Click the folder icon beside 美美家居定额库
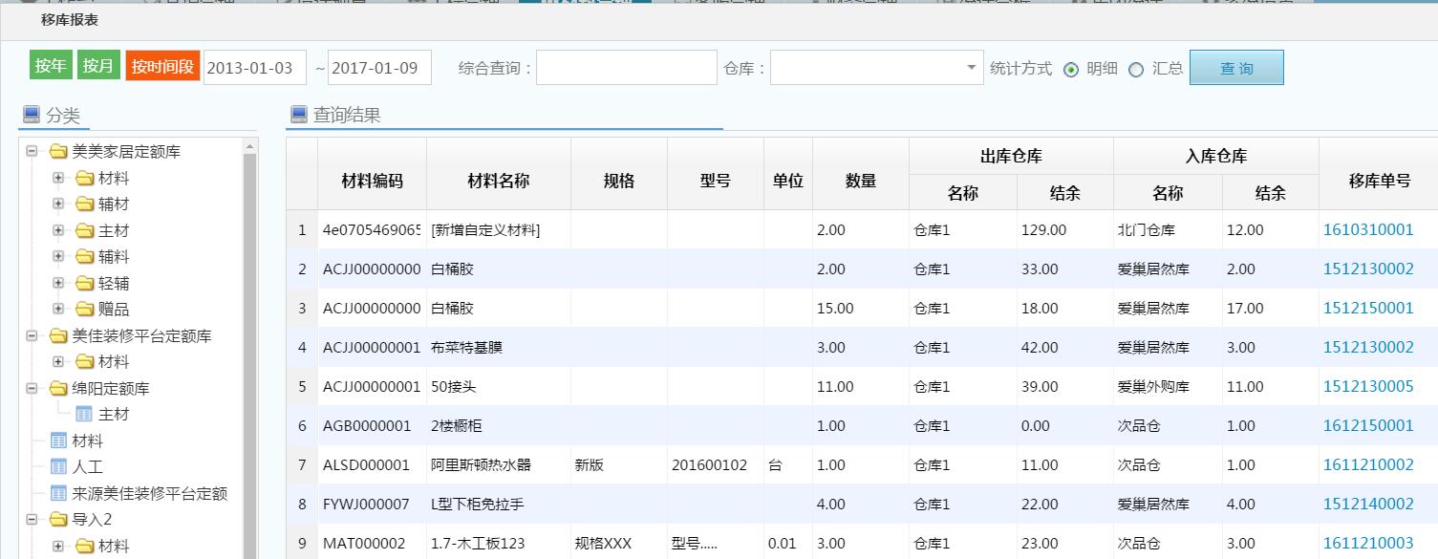 tap(58, 152)
